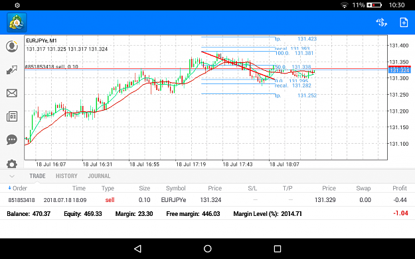Open the settings gear in sidebar

[12, 164]
